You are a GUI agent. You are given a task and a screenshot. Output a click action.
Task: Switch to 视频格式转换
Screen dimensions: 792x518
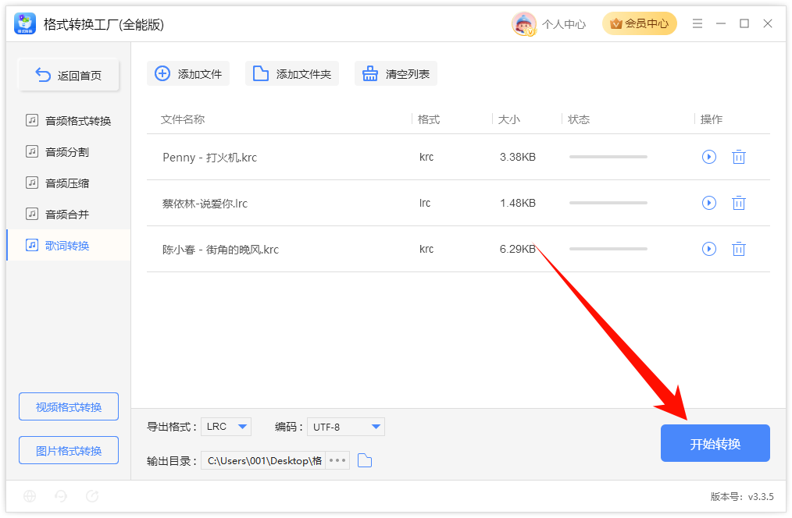coord(69,406)
